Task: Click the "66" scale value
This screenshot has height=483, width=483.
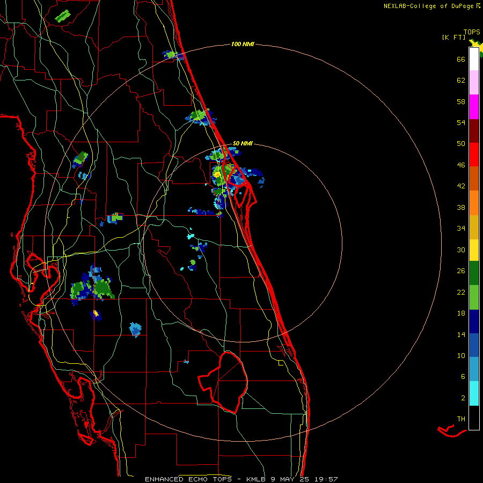Action: coord(461,59)
